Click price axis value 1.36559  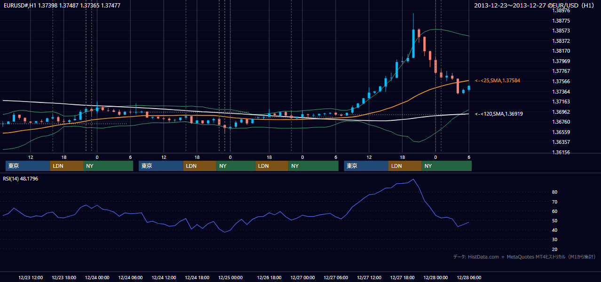click(x=561, y=132)
